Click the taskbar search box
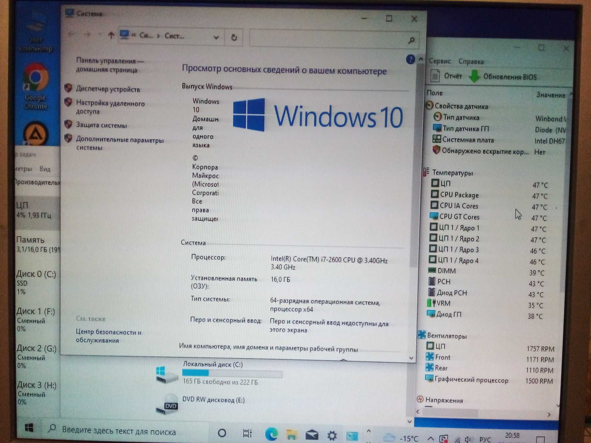 [x=126, y=431]
